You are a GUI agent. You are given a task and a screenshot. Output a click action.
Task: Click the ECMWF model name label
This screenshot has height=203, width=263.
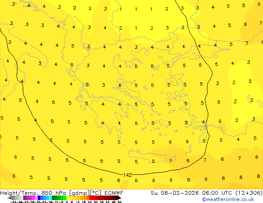coord(114,193)
